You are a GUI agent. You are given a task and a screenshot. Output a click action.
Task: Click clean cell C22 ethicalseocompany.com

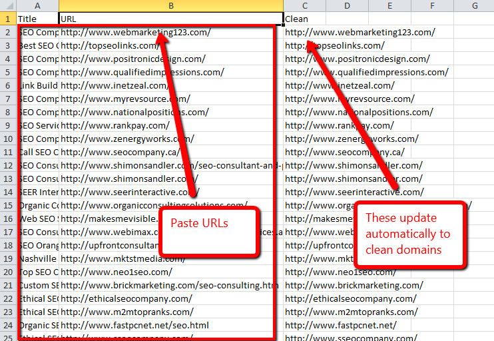point(305,298)
